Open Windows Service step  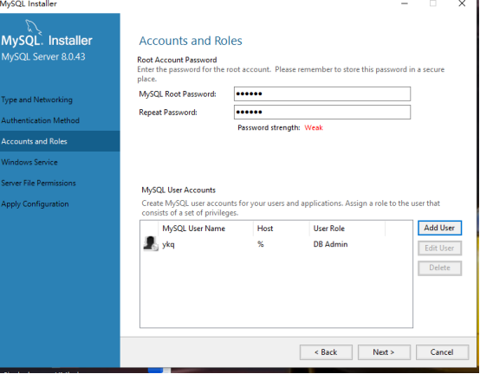[29, 162]
